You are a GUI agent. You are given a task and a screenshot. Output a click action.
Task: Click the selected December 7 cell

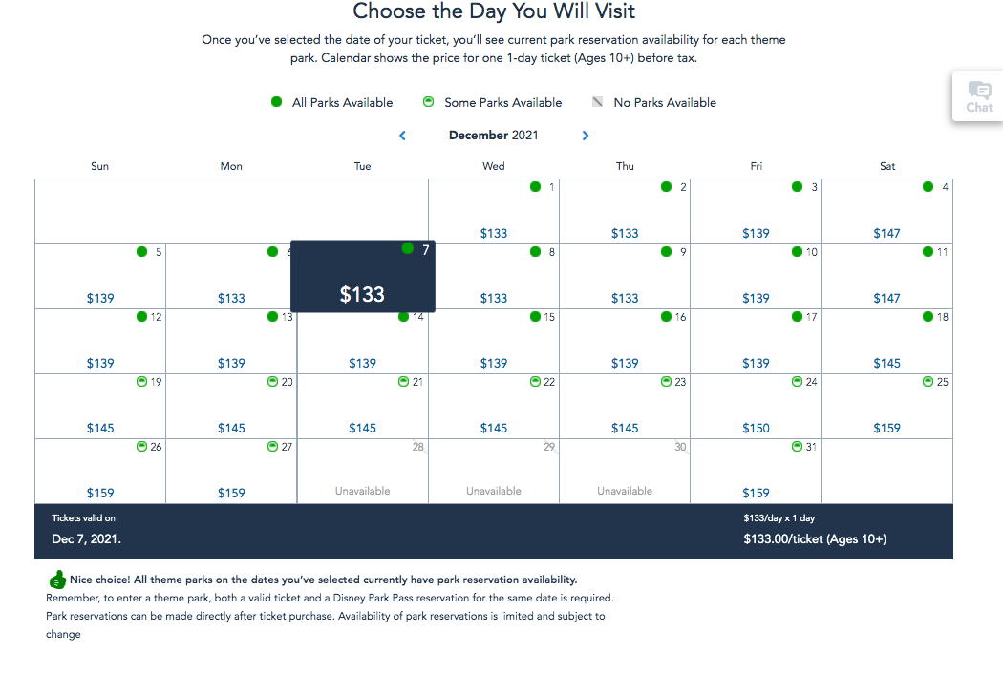[x=363, y=277]
